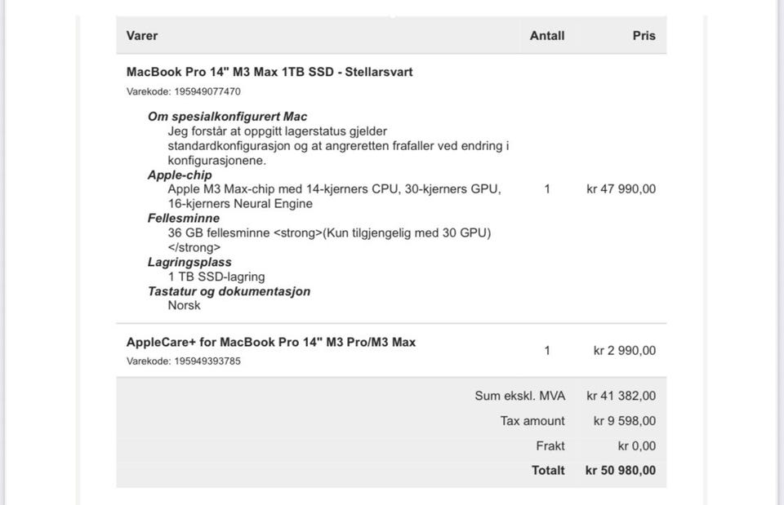Select the Tastatur og dokumentasjon heading

point(229,291)
